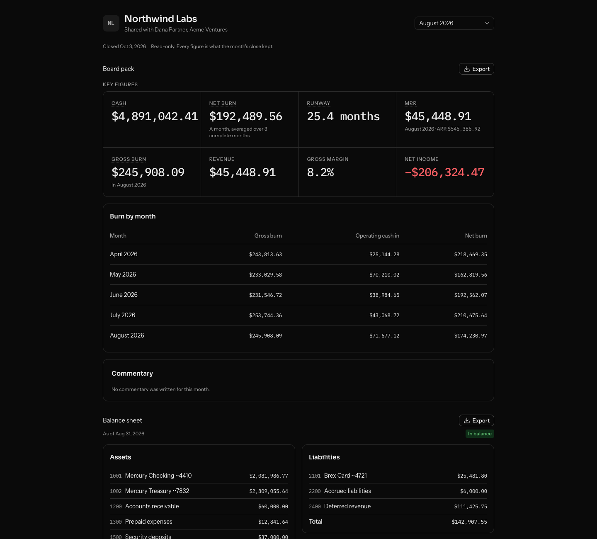Select the April 2026 row label
Image resolution: width=597 pixels, height=539 pixels.
[x=124, y=254]
